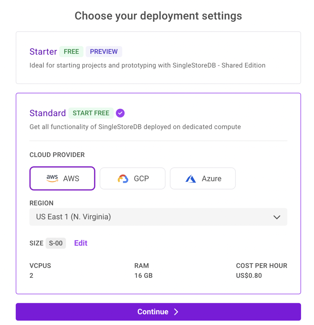The height and width of the screenshot is (325, 314).
Task: Select the Azure logo icon
Action: coord(191,179)
